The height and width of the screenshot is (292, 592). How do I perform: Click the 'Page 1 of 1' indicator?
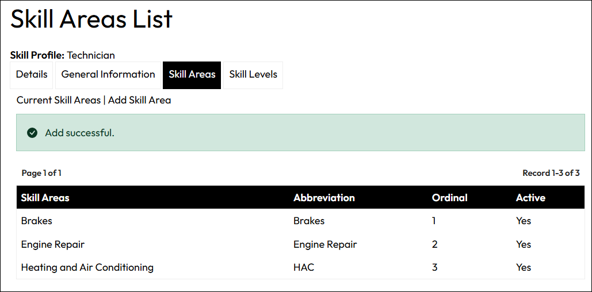(41, 173)
